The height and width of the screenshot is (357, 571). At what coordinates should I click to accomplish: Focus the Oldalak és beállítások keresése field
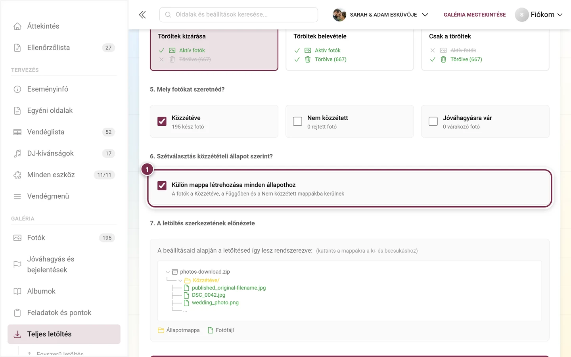coord(239,15)
